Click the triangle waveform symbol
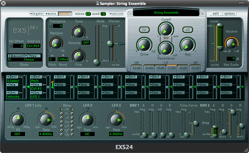Screen dimensions: 249x153 click(67, 109)
